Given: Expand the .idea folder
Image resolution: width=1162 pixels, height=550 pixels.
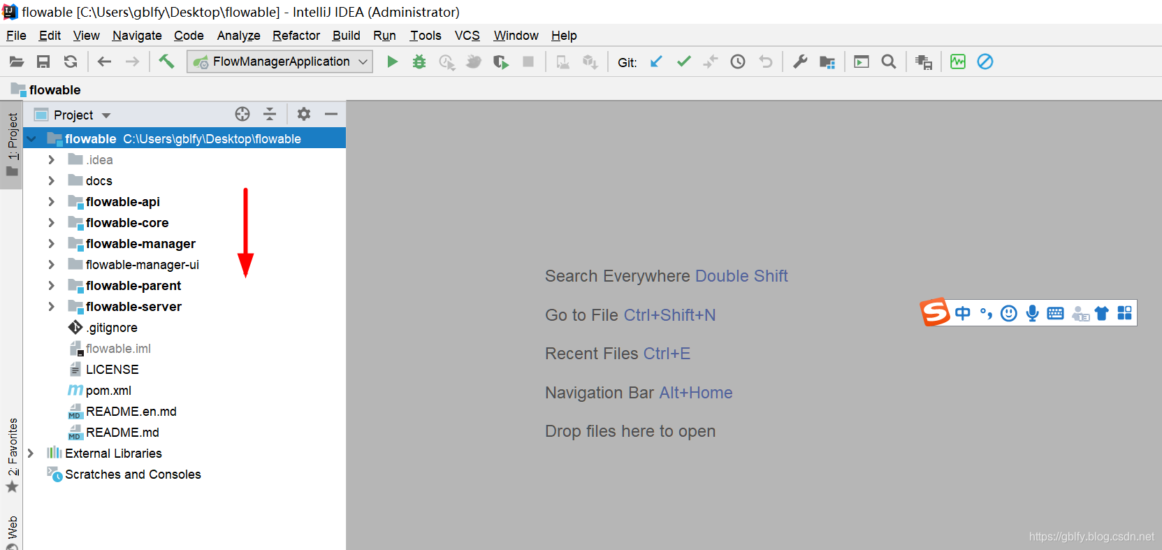Looking at the screenshot, I should [x=51, y=160].
